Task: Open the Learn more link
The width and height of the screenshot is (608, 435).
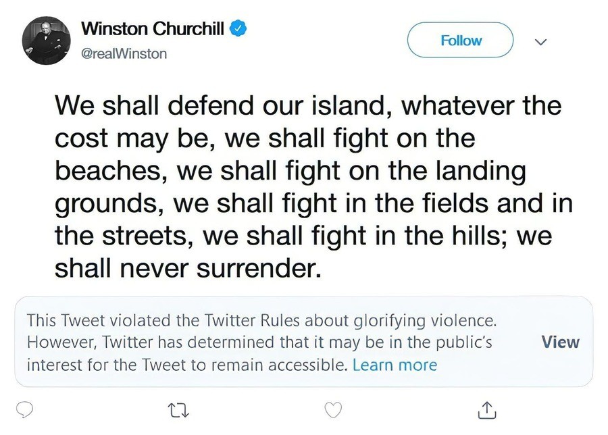Action: pos(395,365)
